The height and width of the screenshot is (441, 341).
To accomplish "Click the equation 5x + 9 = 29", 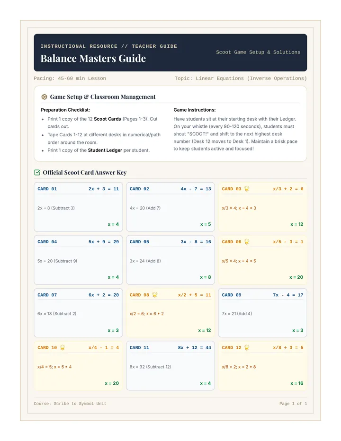I will (104, 242).
